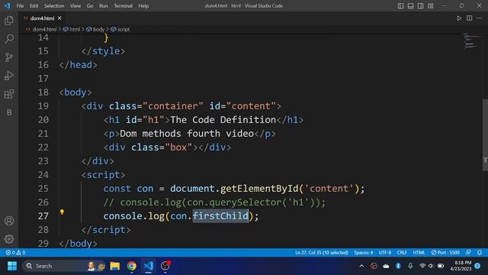Click the 'getElementById' method on line 25
The width and height of the screenshot is (488, 275).
pos(259,189)
